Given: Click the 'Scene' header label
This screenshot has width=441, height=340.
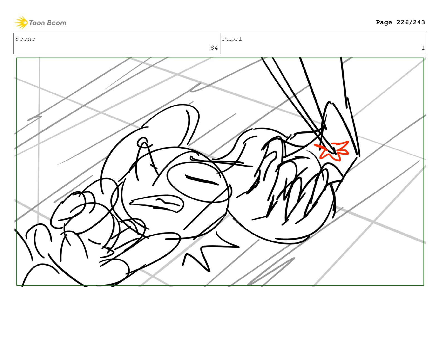Looking at the screenshot, I should point(25,39).
